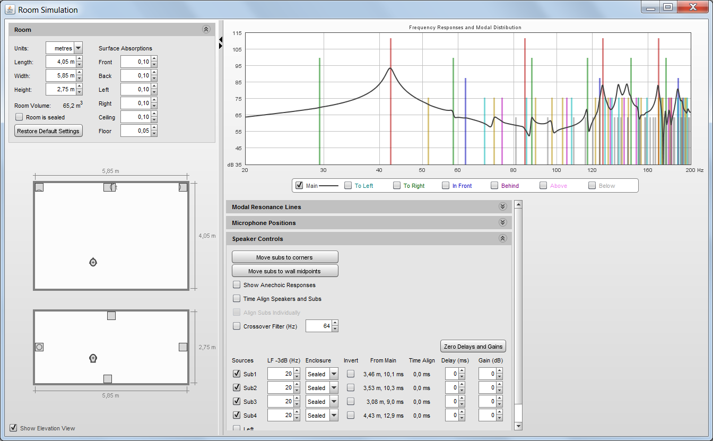Click the listener head icon in plan view
713x441 pixels.
93,262
